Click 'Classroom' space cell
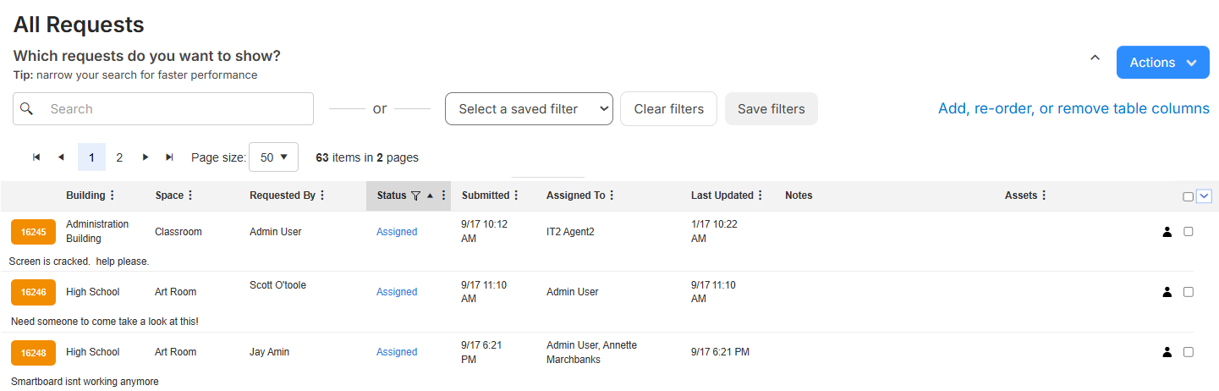 tap(178, 232)
